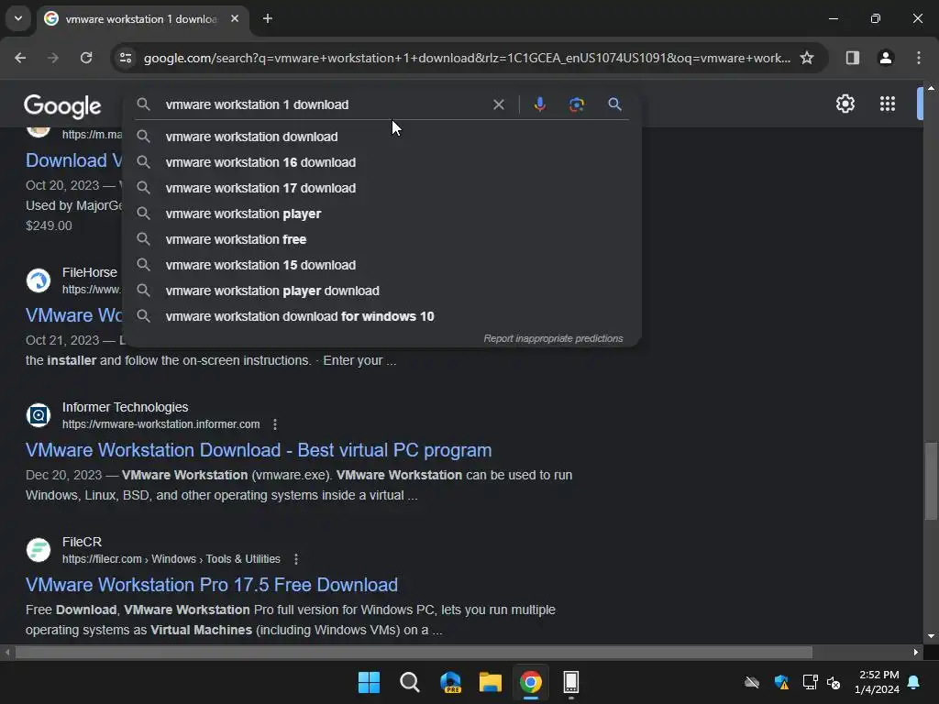
Task: Open a new Chrome tab
Action: pos(268,18)
